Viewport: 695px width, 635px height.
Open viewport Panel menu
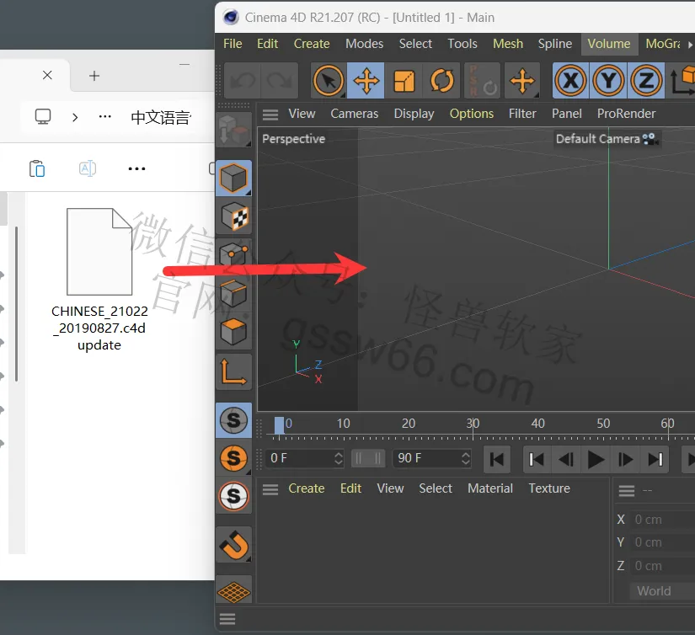click(x=566, y=114)
